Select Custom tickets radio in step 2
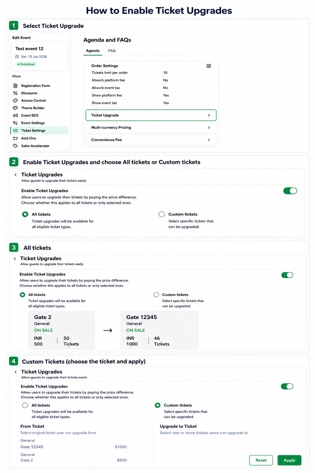Viewport: 315px width, 473px height. 161,214
